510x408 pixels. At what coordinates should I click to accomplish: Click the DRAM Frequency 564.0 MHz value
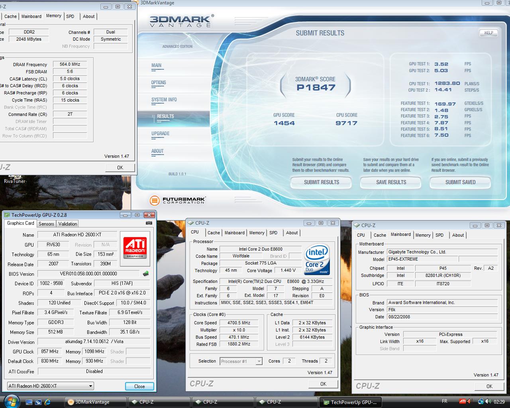point(70,64)
